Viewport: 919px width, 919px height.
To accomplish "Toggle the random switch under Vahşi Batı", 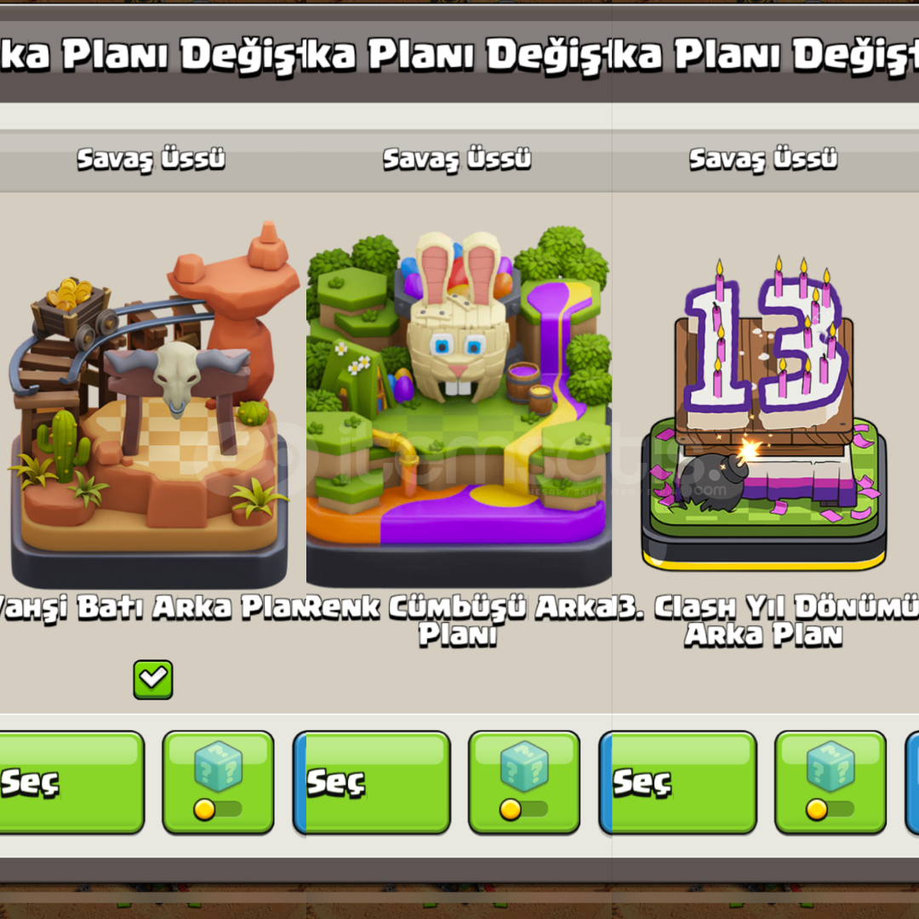I will click(x=218, y=809).
